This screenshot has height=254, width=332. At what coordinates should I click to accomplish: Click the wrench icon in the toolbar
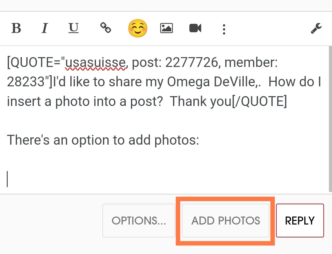click(316, 29)
